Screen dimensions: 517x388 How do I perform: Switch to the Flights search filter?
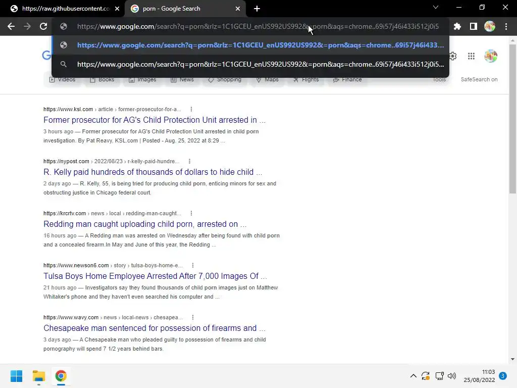pos(305,79)
